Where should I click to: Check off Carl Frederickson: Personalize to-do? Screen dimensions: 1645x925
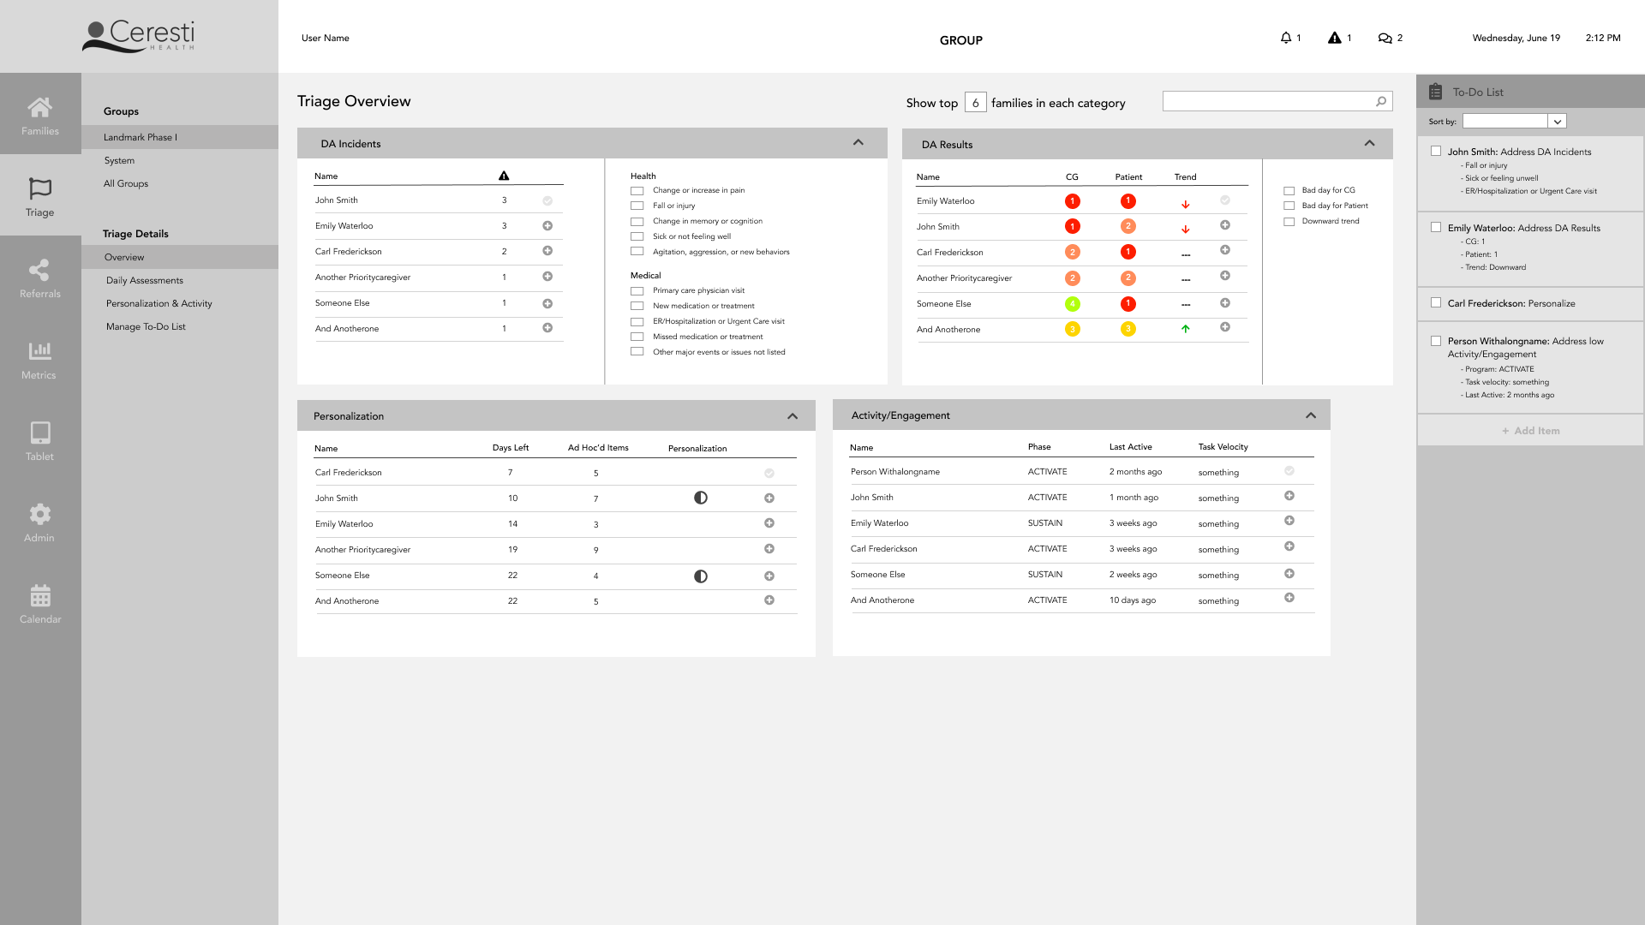[x=1436, y=303]
